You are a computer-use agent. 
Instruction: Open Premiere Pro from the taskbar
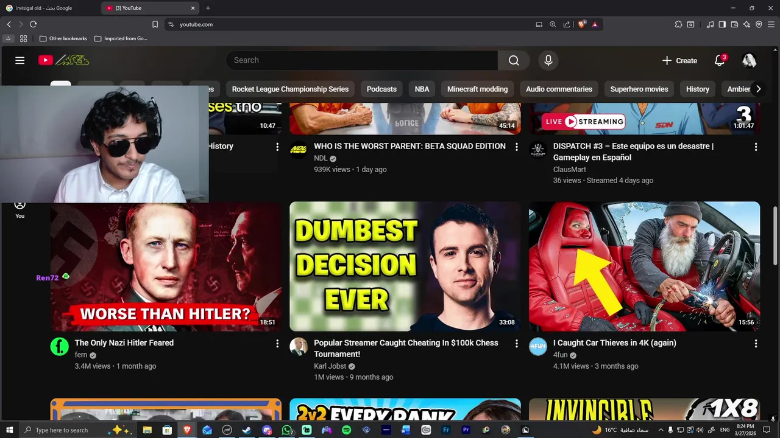(x=466, y=430)
